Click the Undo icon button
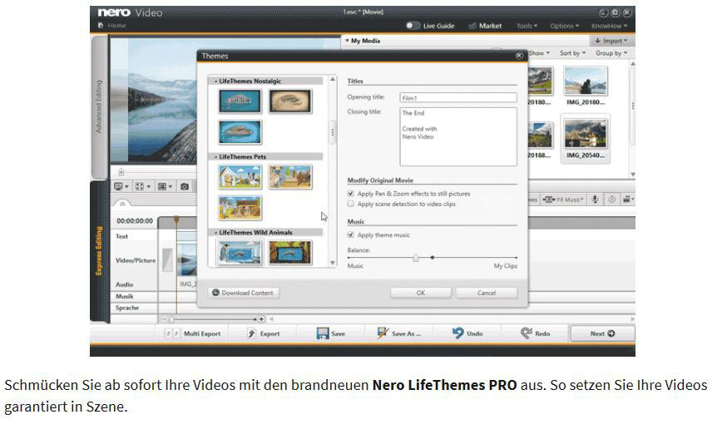Screen dimensions: 722x444 pos(467,333)
